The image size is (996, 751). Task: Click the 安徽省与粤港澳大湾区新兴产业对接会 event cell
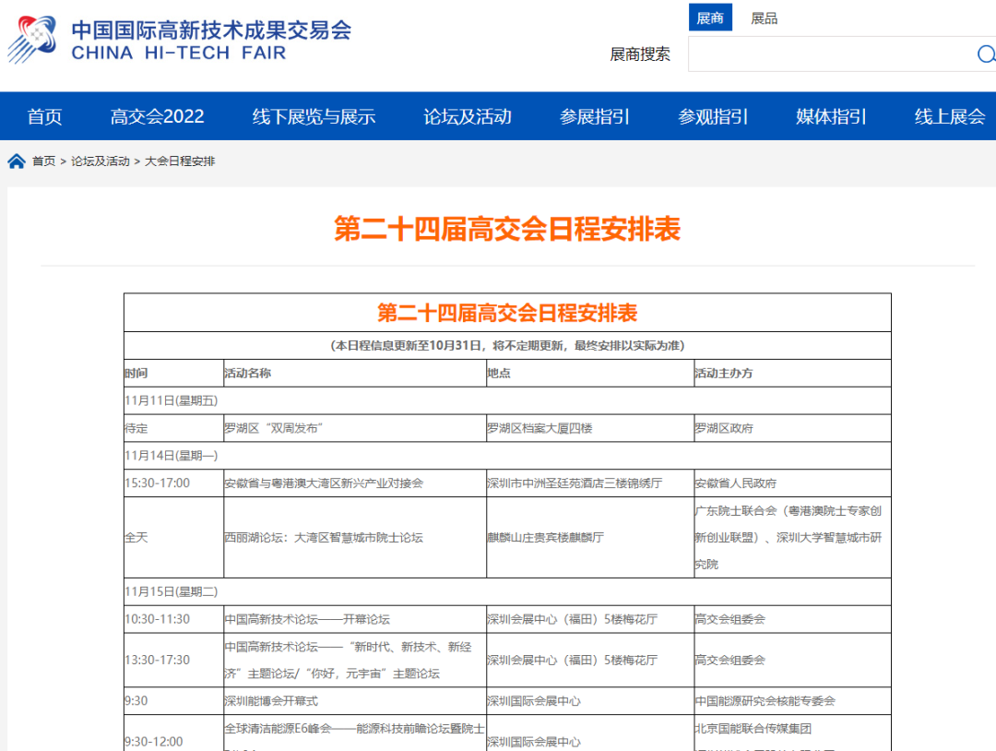click(354, 483)
